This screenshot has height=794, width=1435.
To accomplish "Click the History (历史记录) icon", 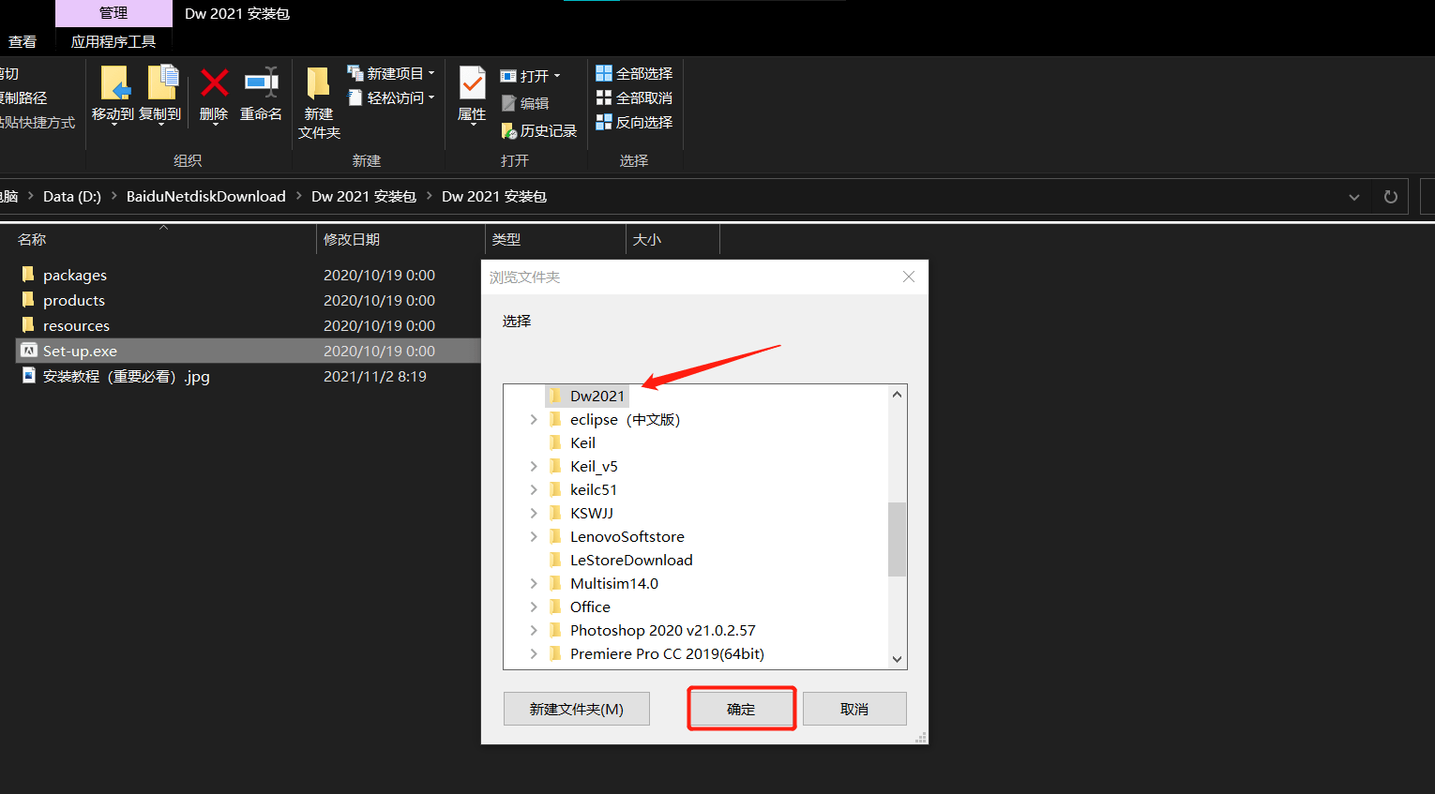I will pos(509,130).
